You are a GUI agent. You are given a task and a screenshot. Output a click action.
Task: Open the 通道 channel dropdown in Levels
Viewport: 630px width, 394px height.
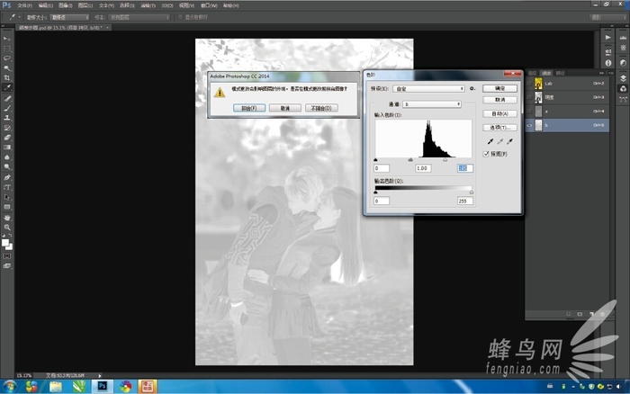[432, 104]
